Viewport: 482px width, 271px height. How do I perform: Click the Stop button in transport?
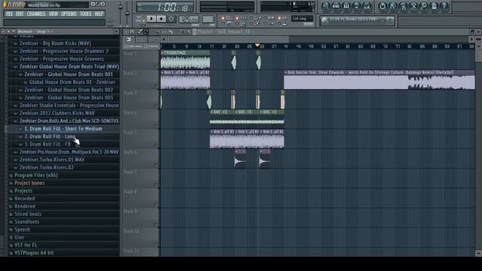tap(160, 19)
